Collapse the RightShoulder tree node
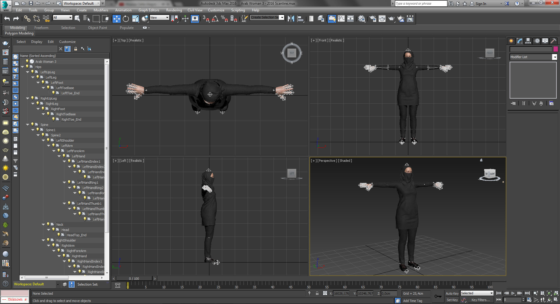560x304 pixels. [x=43, y=240]
